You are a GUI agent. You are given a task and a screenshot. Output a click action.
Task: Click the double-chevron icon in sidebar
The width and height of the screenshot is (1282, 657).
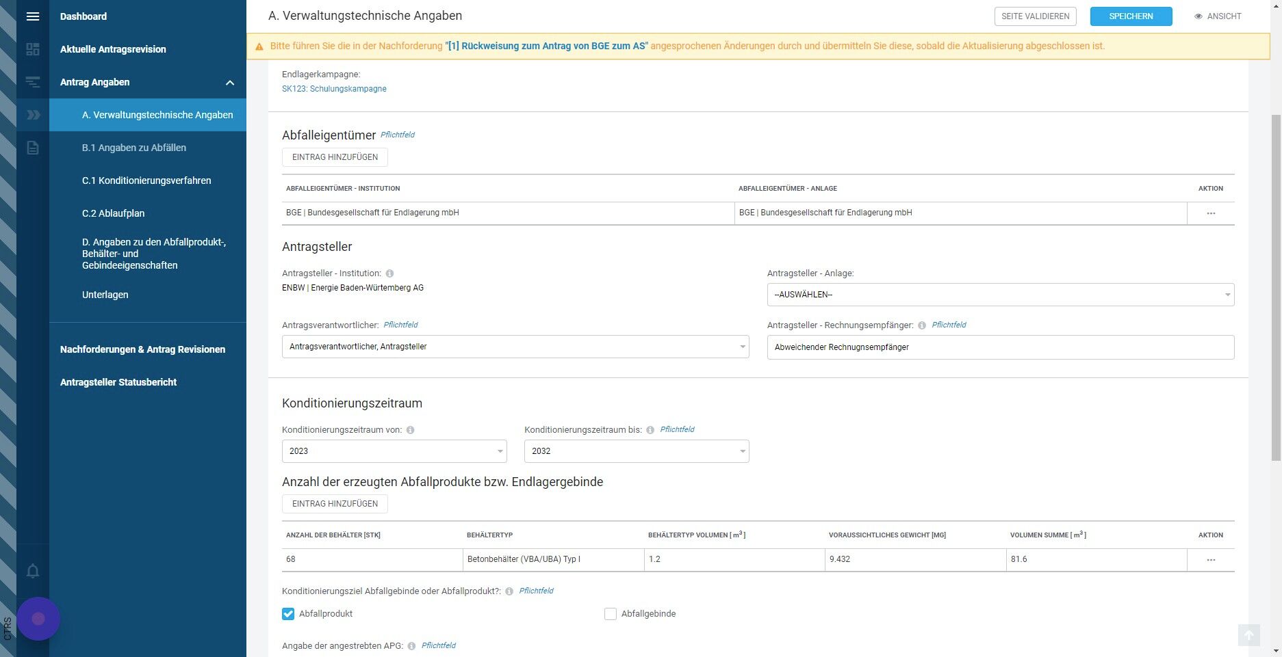32,115
